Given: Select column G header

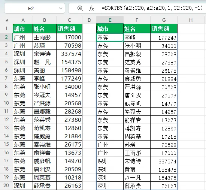Looking at the screenshot, I should (x=164, y=20).
